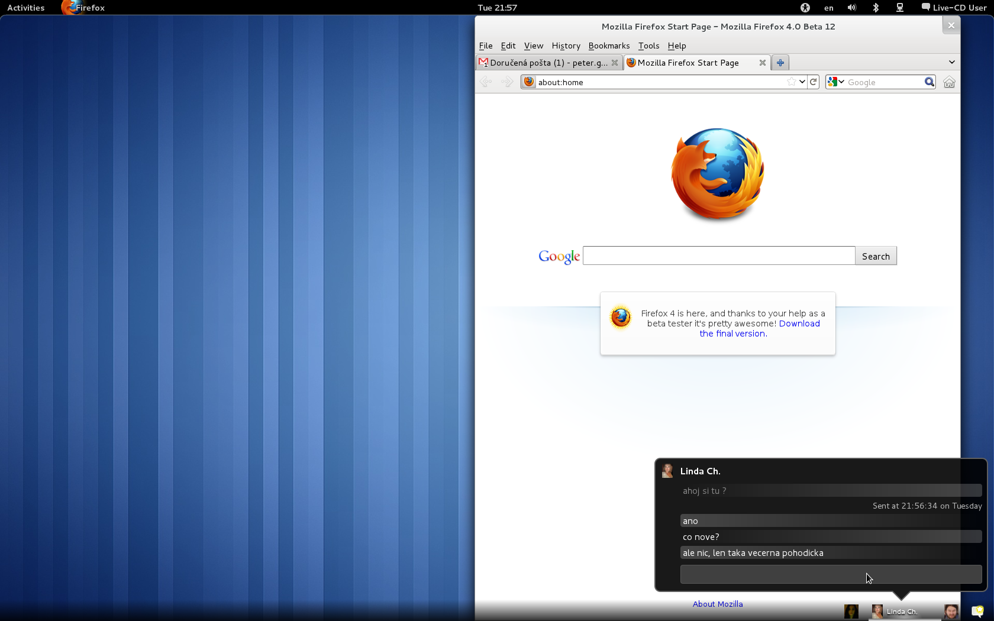This screenshot has height=621, width=994.
Task: Open a new tab with plus button
Action: (x=780, y=63)
